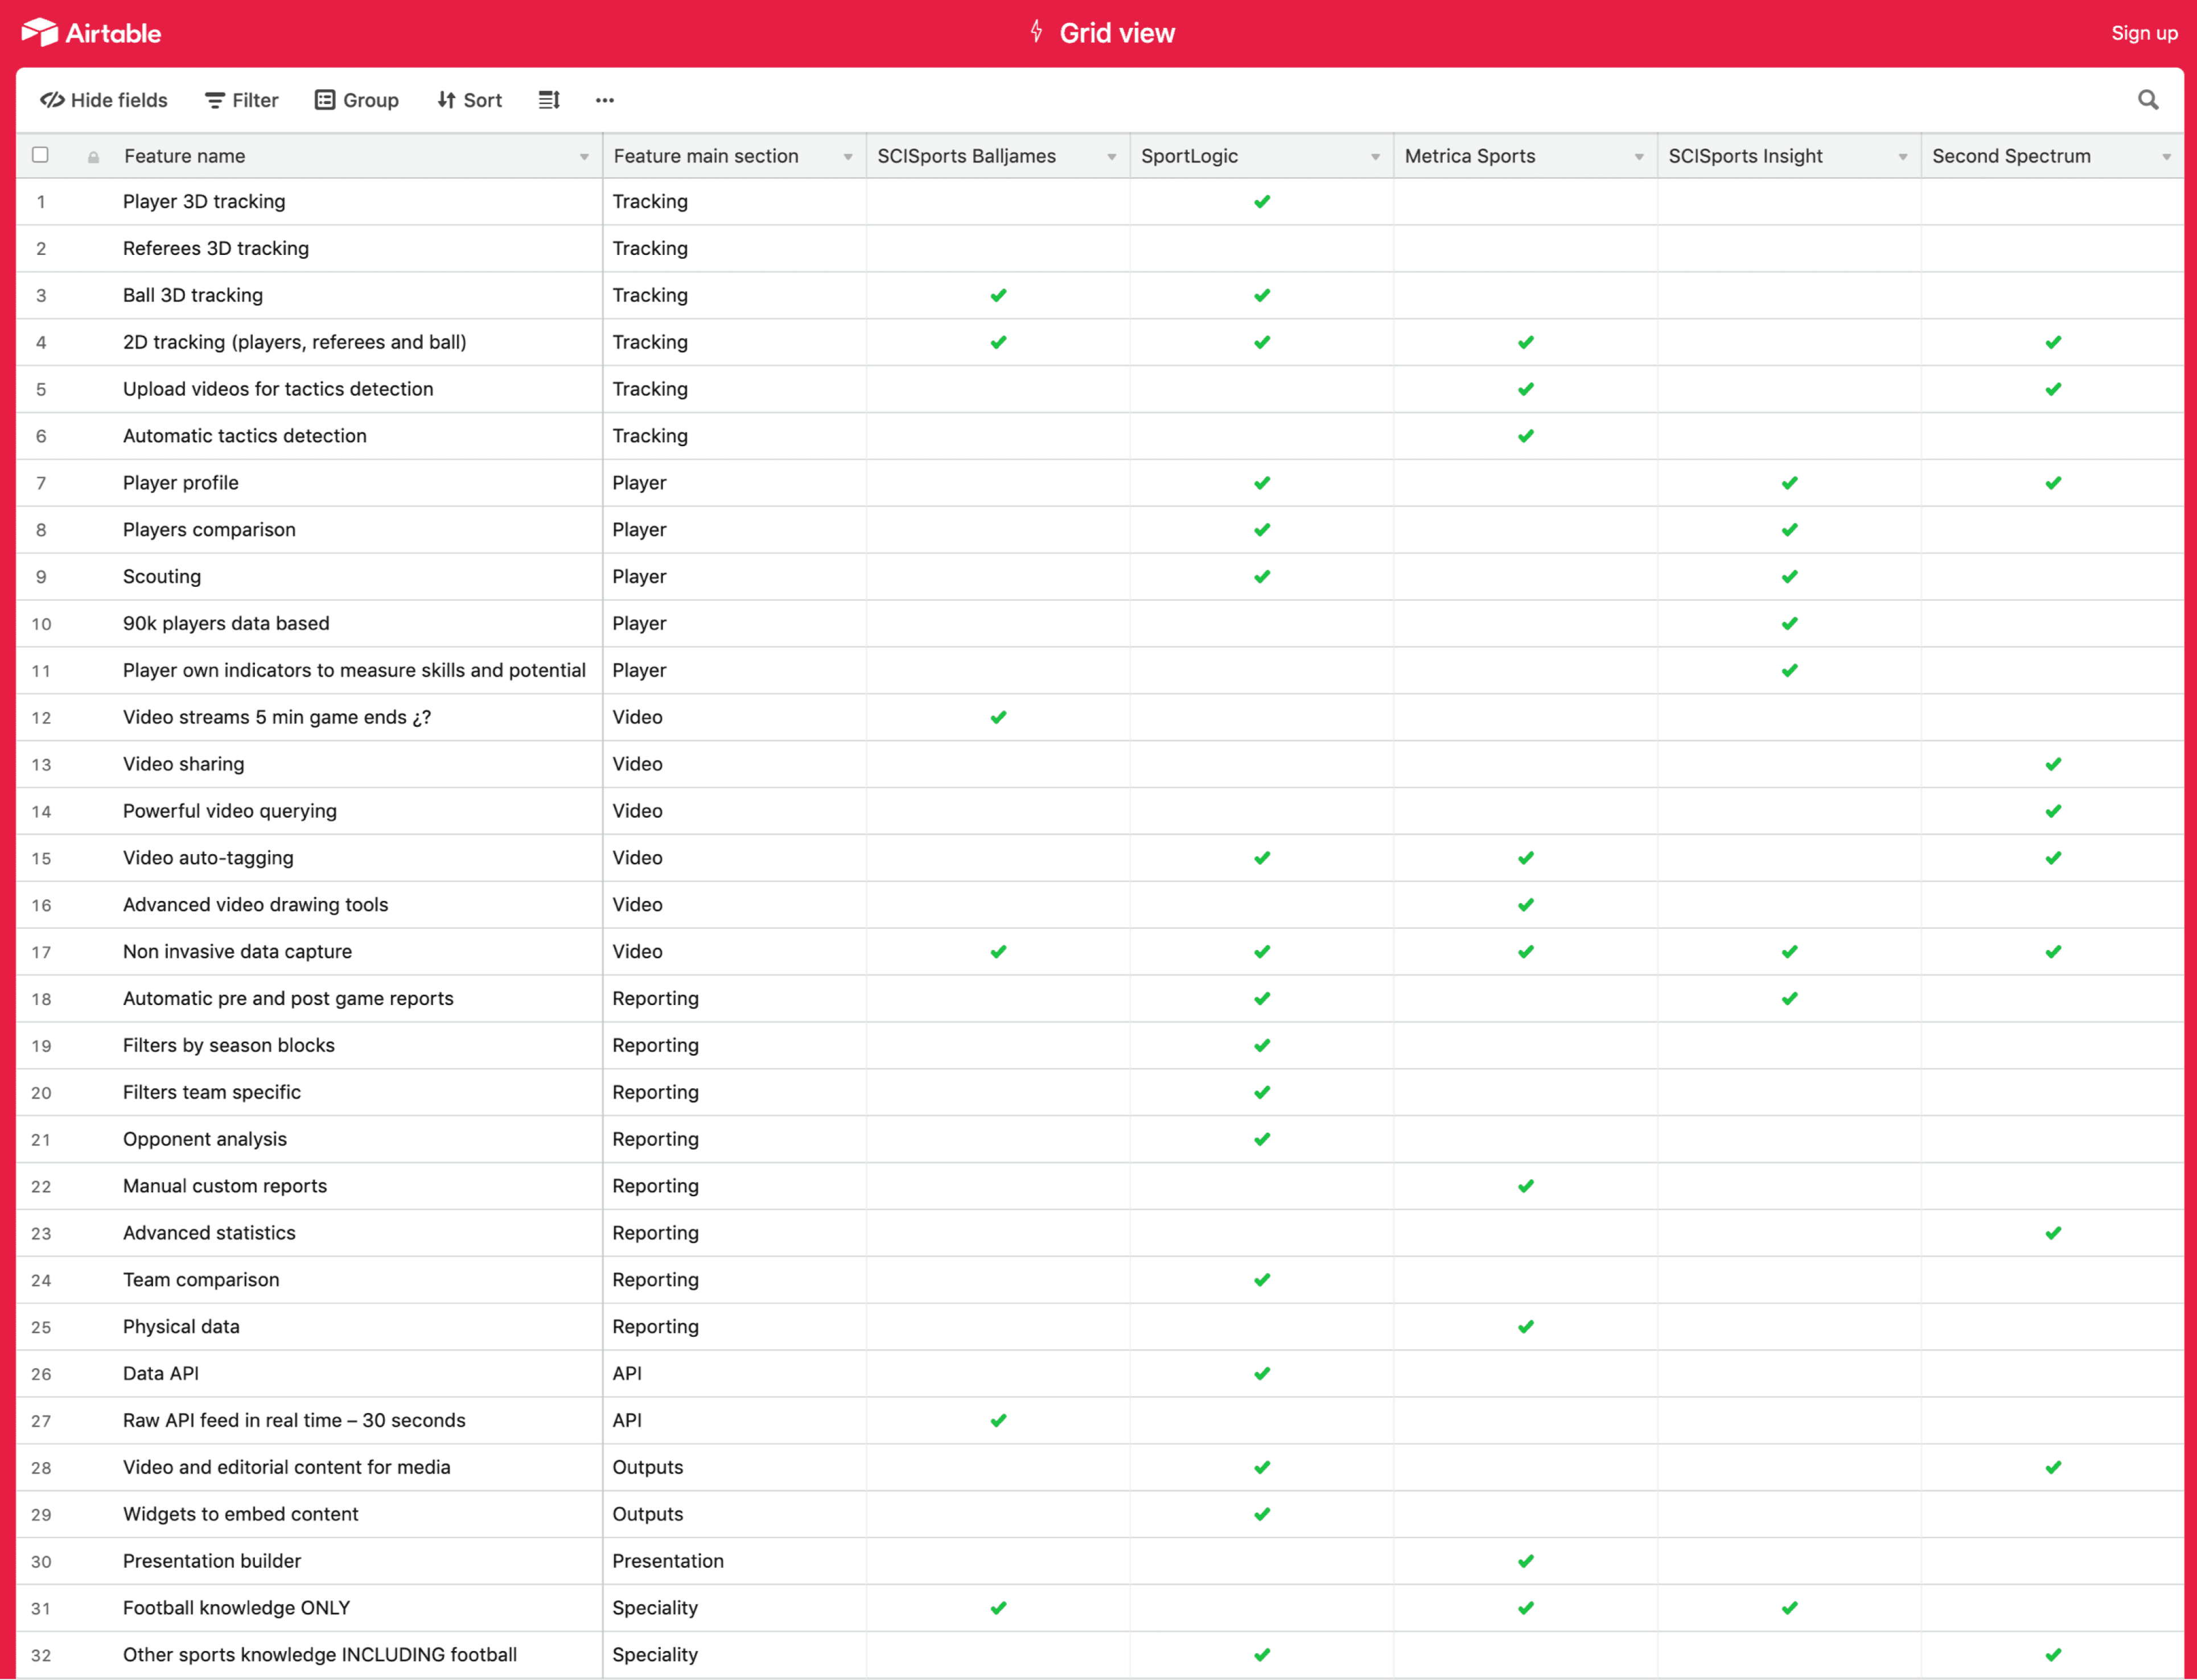Toggle SportLogic checkmark for Player 3D tracking
This screenshot has height=1680, width=2197.
[1262, 202]
